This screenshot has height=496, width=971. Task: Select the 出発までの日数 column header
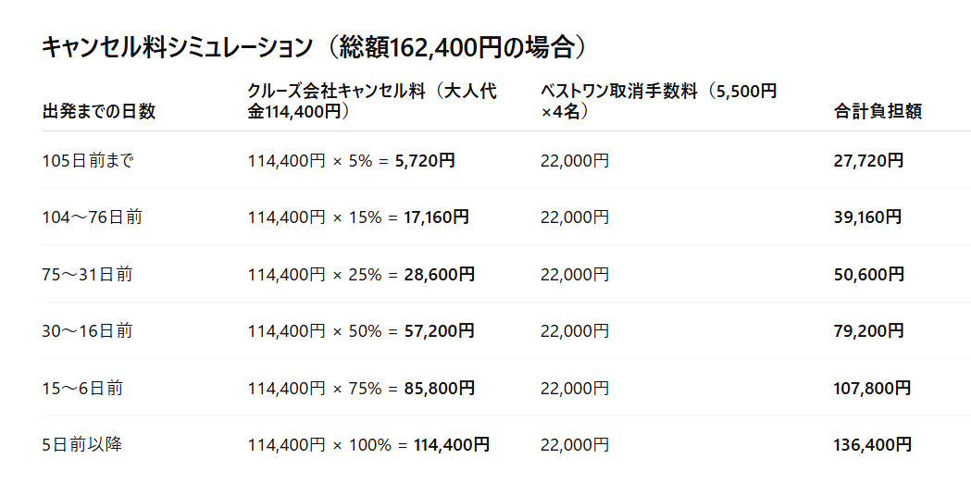tap(99, 112)
